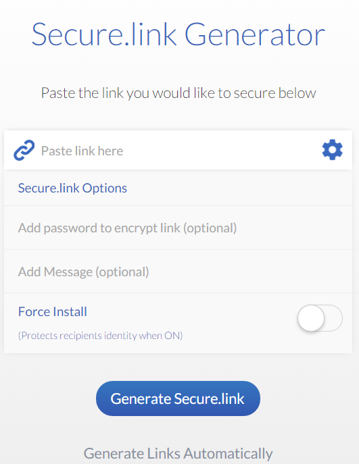Image resolution: width=359 pixels, height=464 pixels.
Task: Click the Protects recipients identity caption
Action: pyautogui.click(x=101, y=336)
